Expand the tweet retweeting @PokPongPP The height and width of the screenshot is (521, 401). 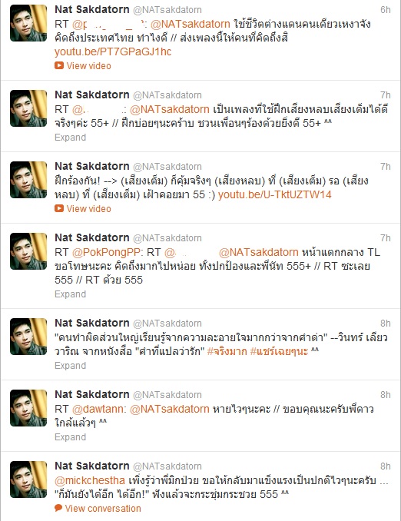[x=71, y=294]
